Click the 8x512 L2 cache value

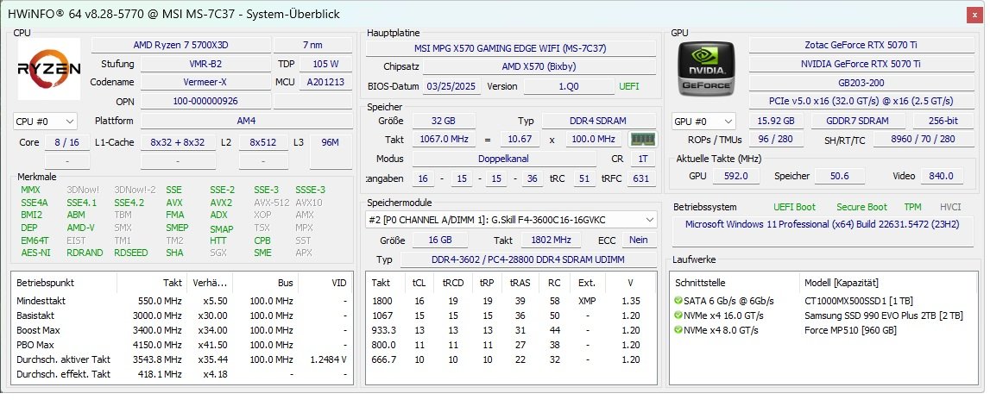click(x=263, y=142)
